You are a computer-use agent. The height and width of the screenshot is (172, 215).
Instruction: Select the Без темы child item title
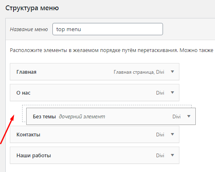pos(44,117)
